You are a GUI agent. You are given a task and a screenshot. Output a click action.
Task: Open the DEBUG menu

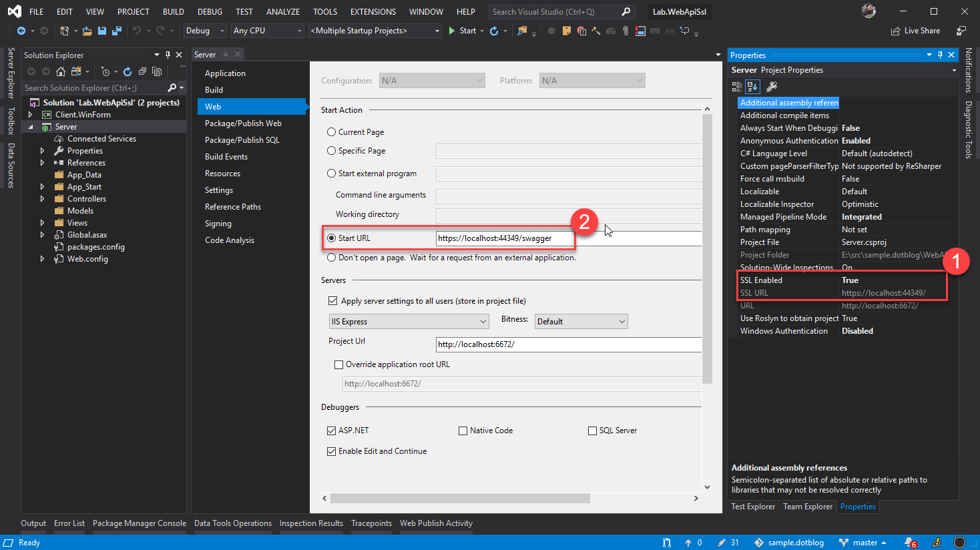pyautogui.click(x=209, y=11)
